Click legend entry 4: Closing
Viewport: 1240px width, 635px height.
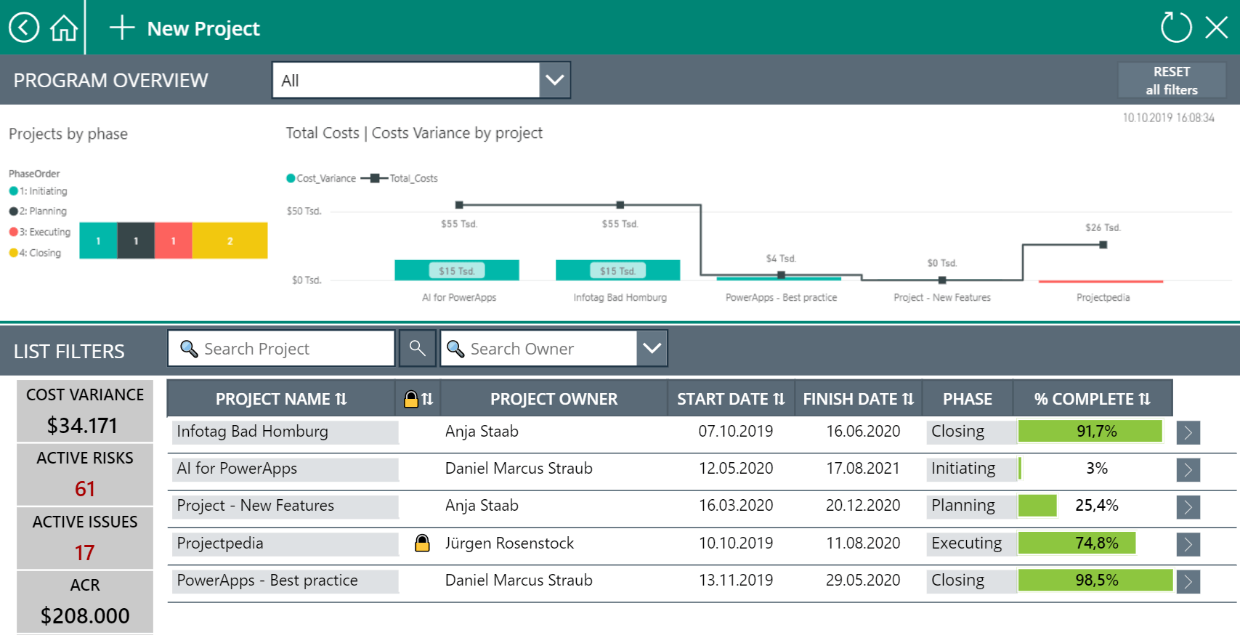[x=35, y=253]
